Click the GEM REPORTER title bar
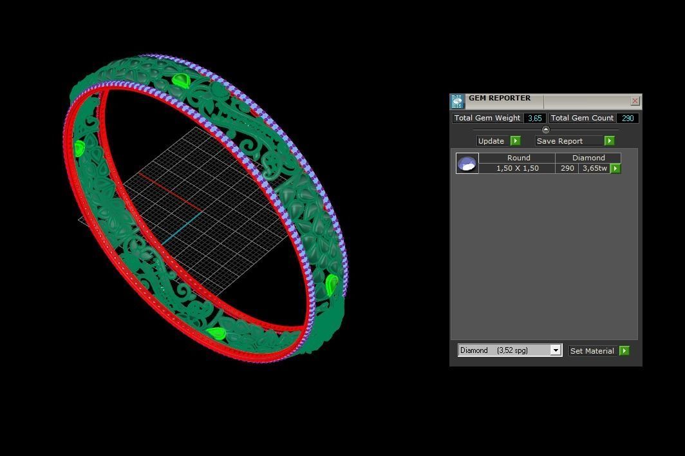Image resolution: width=685 pixels, height=456 pixels. (546, 101)
